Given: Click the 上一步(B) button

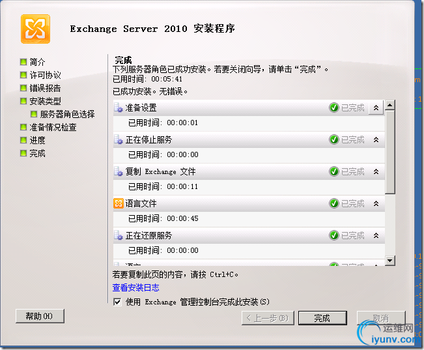Looking at the screenshot, I should 268,318.
